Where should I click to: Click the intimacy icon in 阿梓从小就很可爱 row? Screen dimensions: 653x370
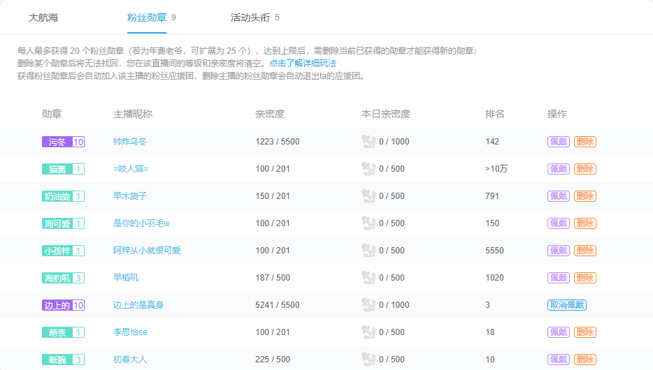(368, 250)
